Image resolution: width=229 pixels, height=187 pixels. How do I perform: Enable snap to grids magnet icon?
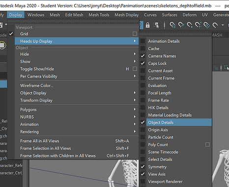tap(172, 25)
